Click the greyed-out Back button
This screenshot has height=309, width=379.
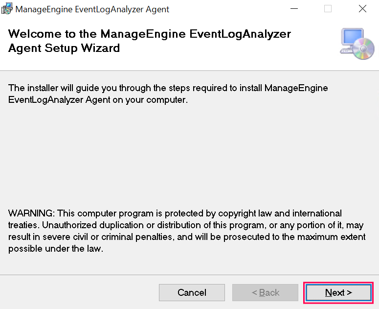point(265,292)
